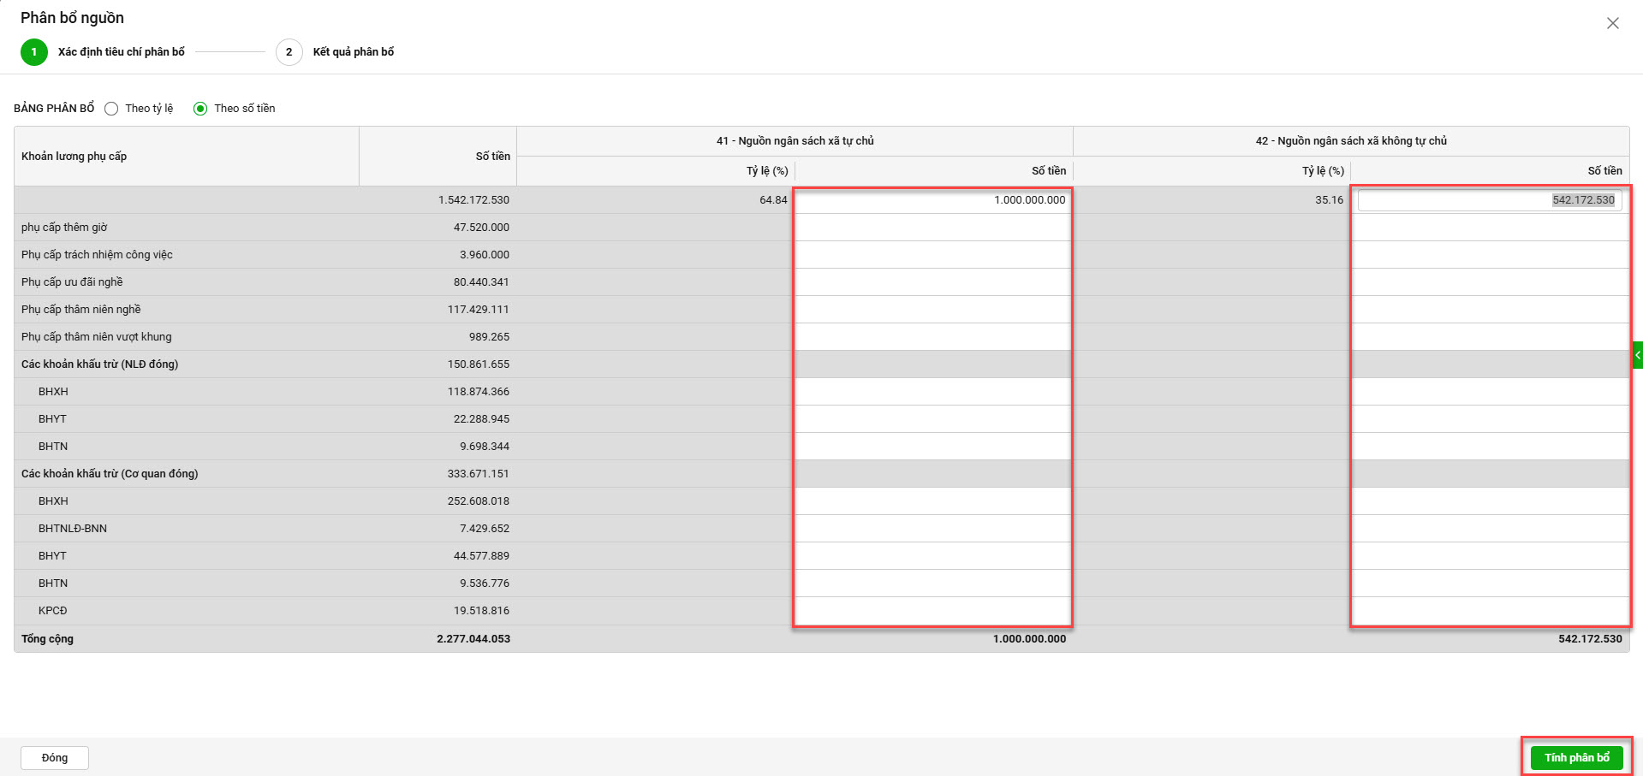Click the 41 - Nguồn ngân sách xã tự chủ header

pos(795,141)
